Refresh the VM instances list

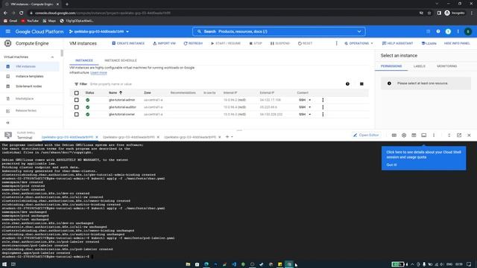coord(193,43)
